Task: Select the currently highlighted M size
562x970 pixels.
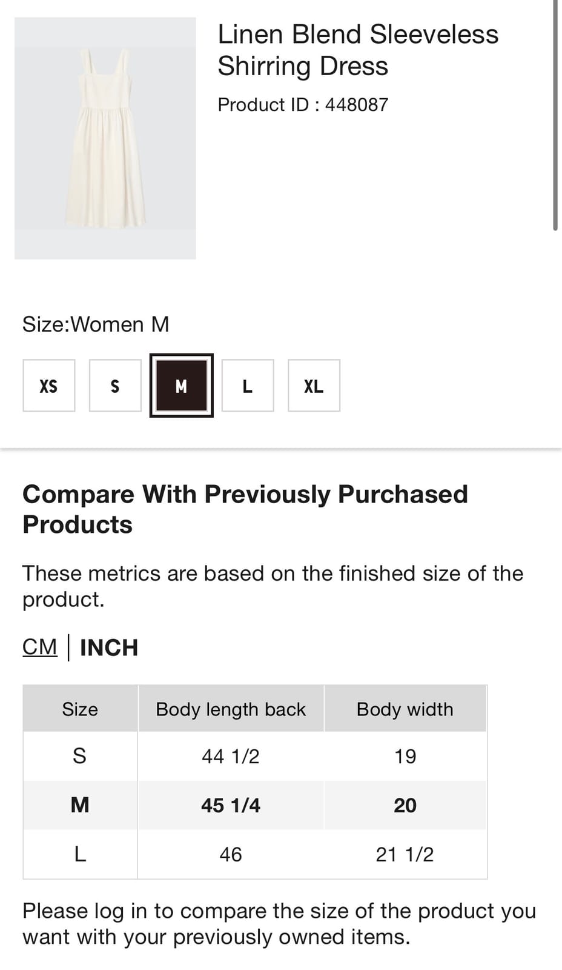Action: [181, 386]
